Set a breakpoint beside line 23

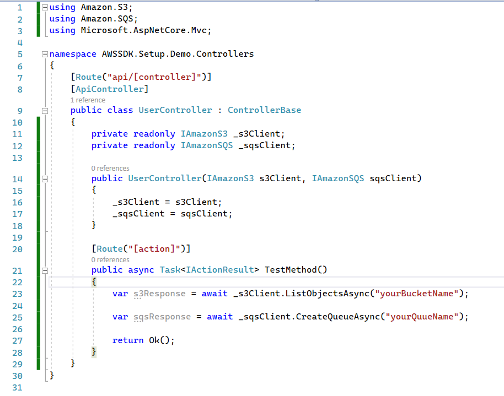click(x=7, y=293)
